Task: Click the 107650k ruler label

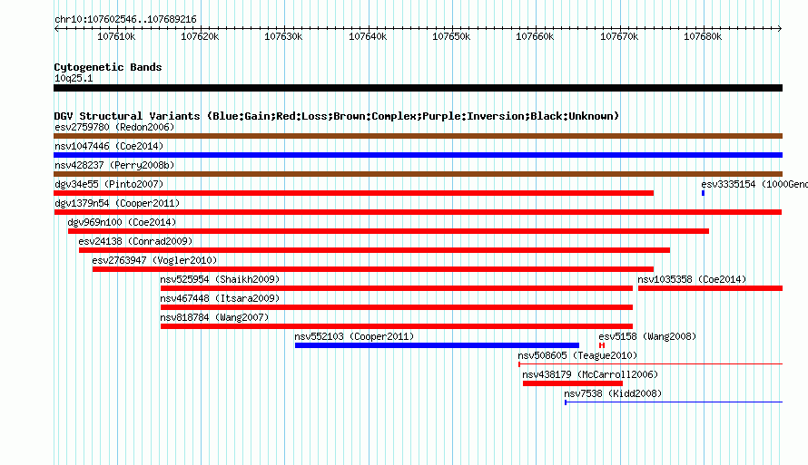Action: [451, 36]
